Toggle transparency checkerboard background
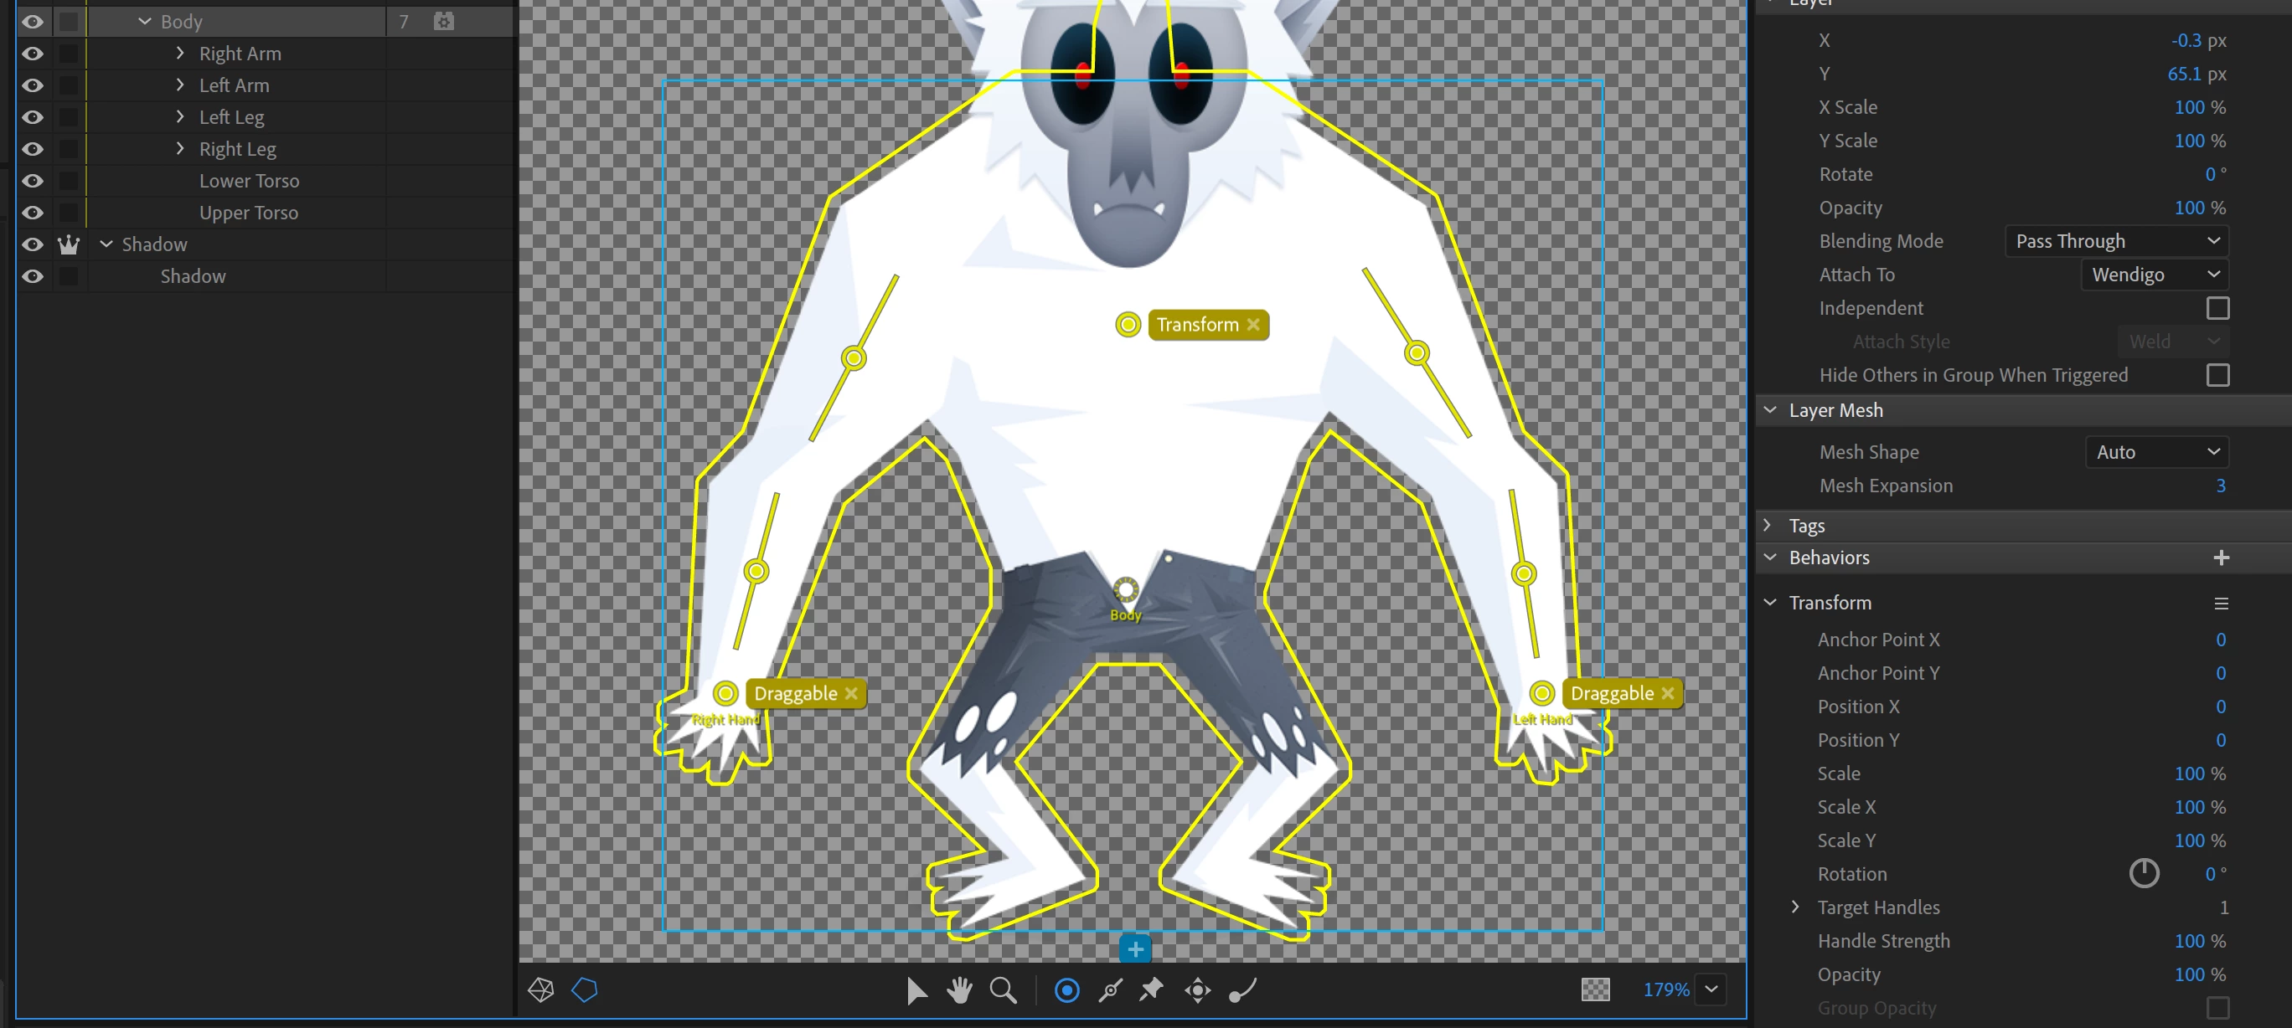Image resolution: width=2292 pixels, height=1028 pixels. tap(1594, 989)
